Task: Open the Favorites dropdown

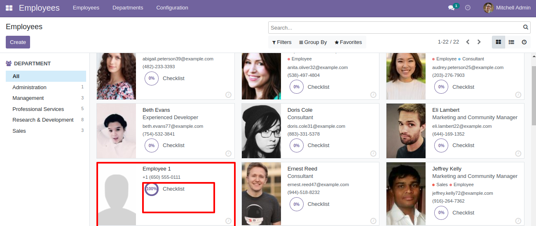Action: pos(348,42)
